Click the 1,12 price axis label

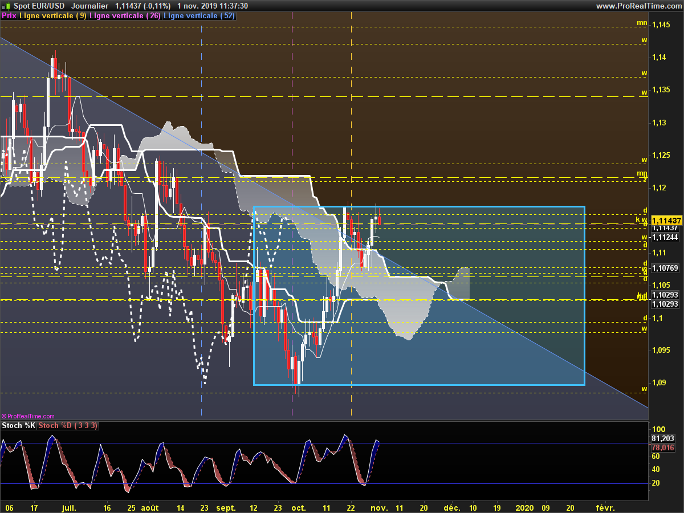point(659,188)
